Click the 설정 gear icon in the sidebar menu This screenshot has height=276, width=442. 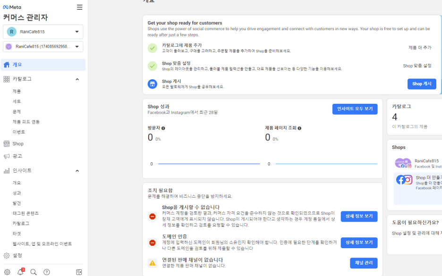click(7, 255)
